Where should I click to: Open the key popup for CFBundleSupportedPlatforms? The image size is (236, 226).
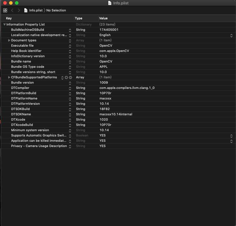(x=62, y=78)
